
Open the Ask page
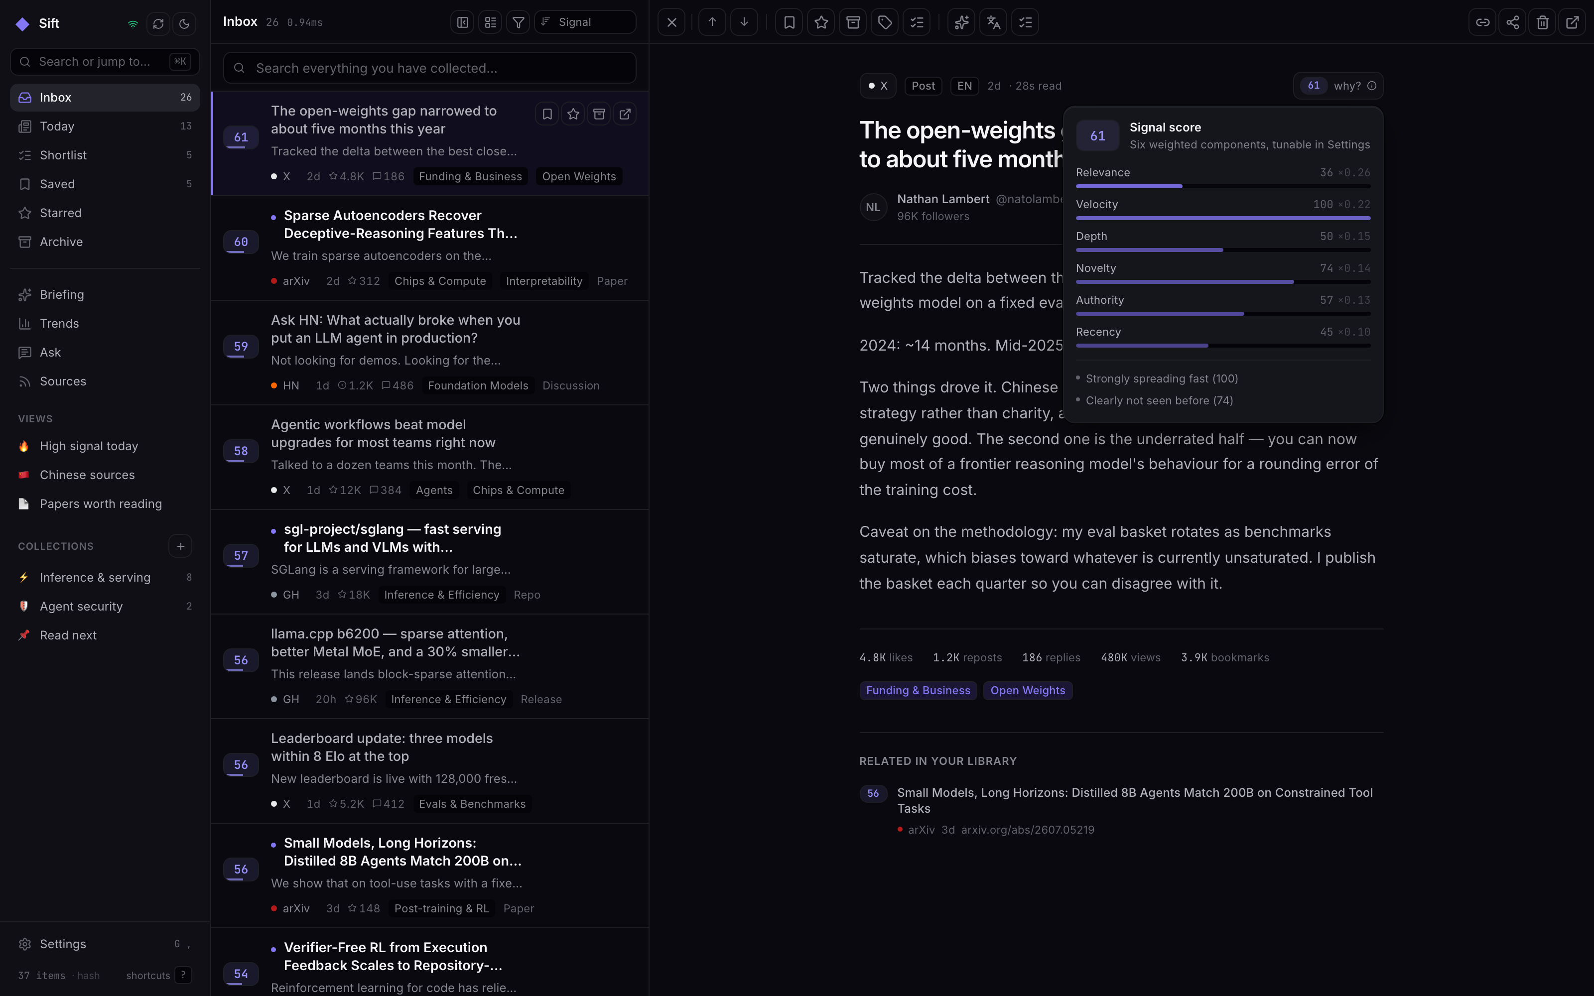point(105,353)
